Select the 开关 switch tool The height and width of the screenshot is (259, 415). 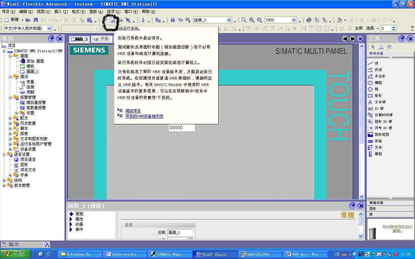(375, 147)
